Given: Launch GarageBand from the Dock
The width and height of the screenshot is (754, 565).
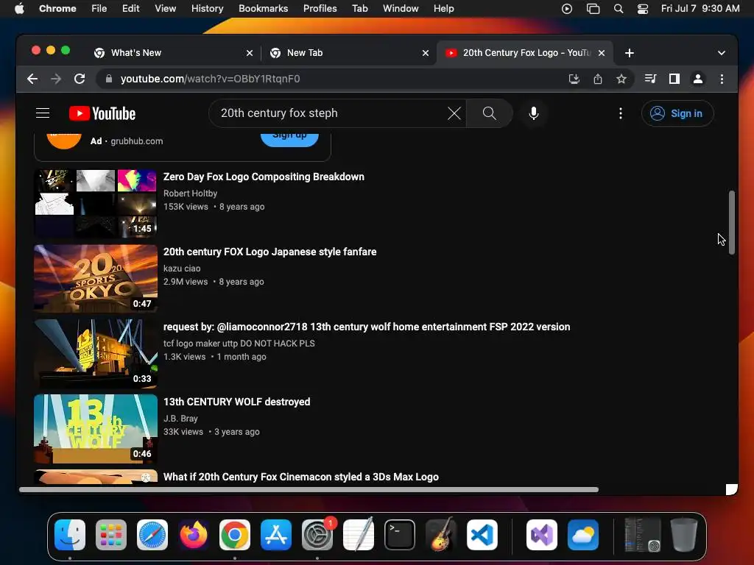Looking at the screenshot, I should [x=441, y=535].
